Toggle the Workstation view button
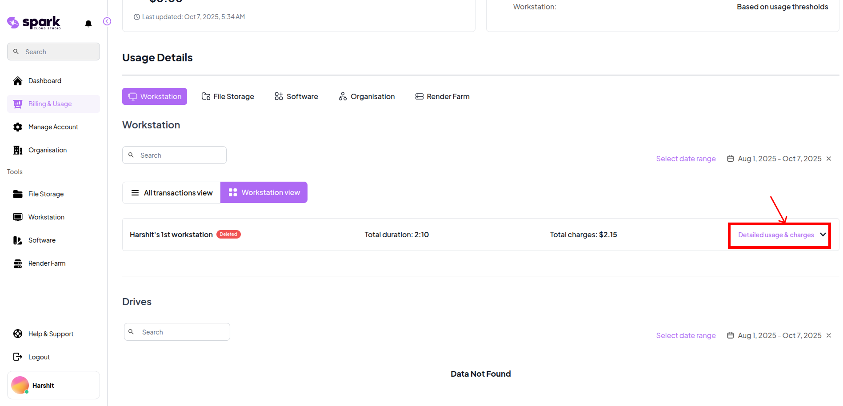This screenshot has width=843, height=406. pos(264,192)
